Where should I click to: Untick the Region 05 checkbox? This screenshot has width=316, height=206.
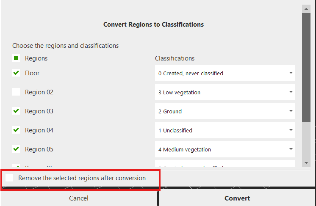pyautogui.click(x=16, y=149)
